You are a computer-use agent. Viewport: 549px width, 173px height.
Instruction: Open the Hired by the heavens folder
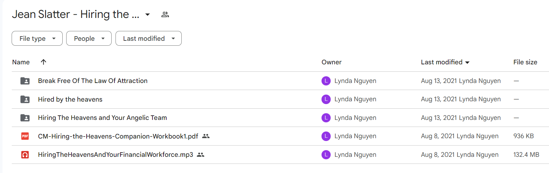pos(70,100)
